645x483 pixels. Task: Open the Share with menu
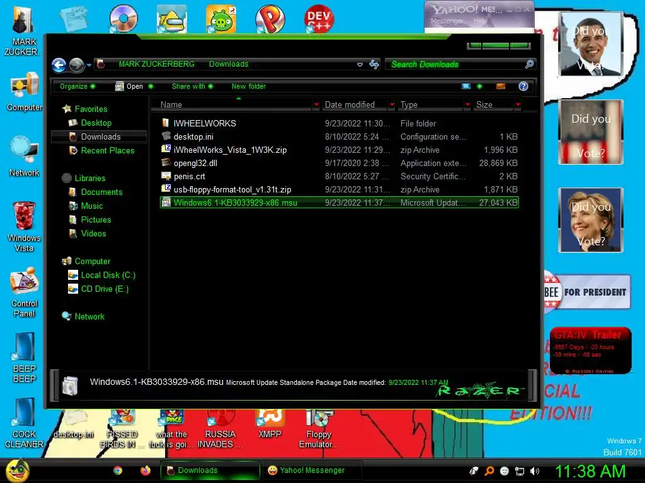(192, 86)
